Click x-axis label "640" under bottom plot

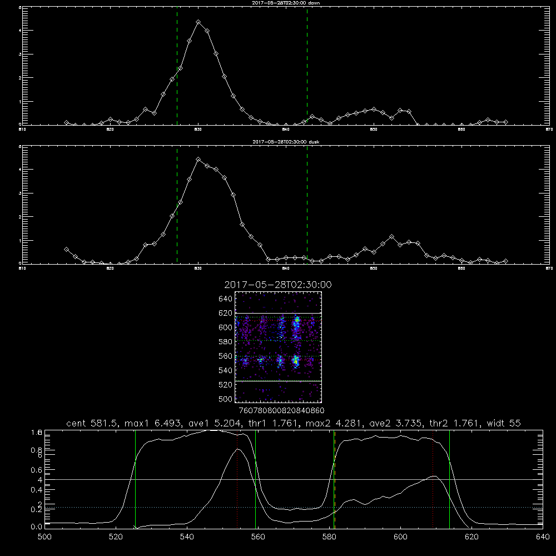click(543, 537)
